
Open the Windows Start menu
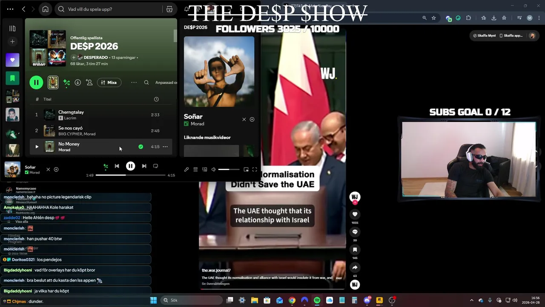tap(153, 300)
